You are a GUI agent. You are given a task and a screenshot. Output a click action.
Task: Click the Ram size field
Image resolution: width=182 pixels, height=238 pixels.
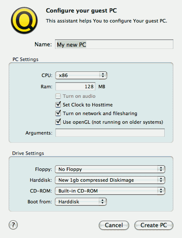coord(75,87)
